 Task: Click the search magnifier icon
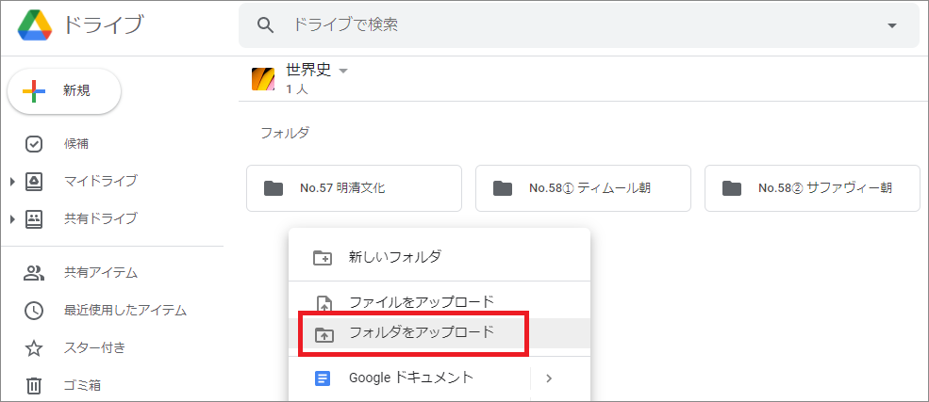pos(266,24)
